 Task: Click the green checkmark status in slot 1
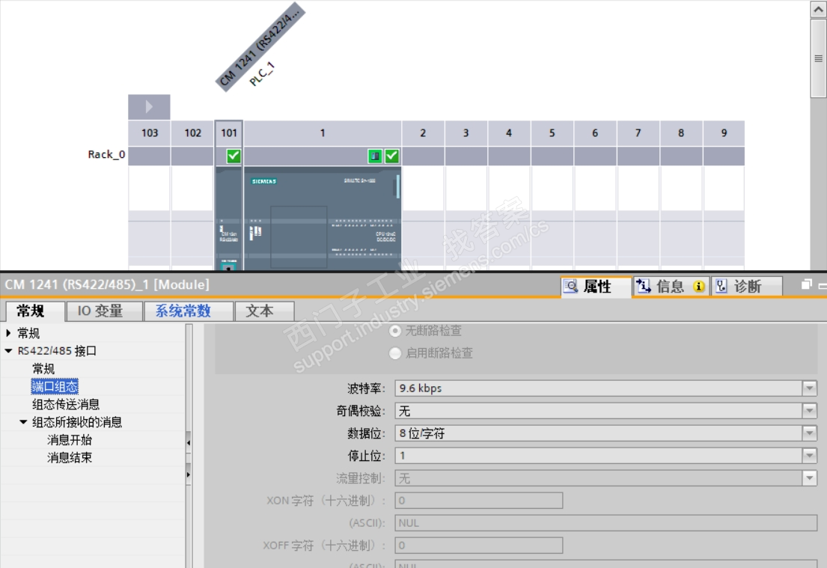tap(392, 156)
